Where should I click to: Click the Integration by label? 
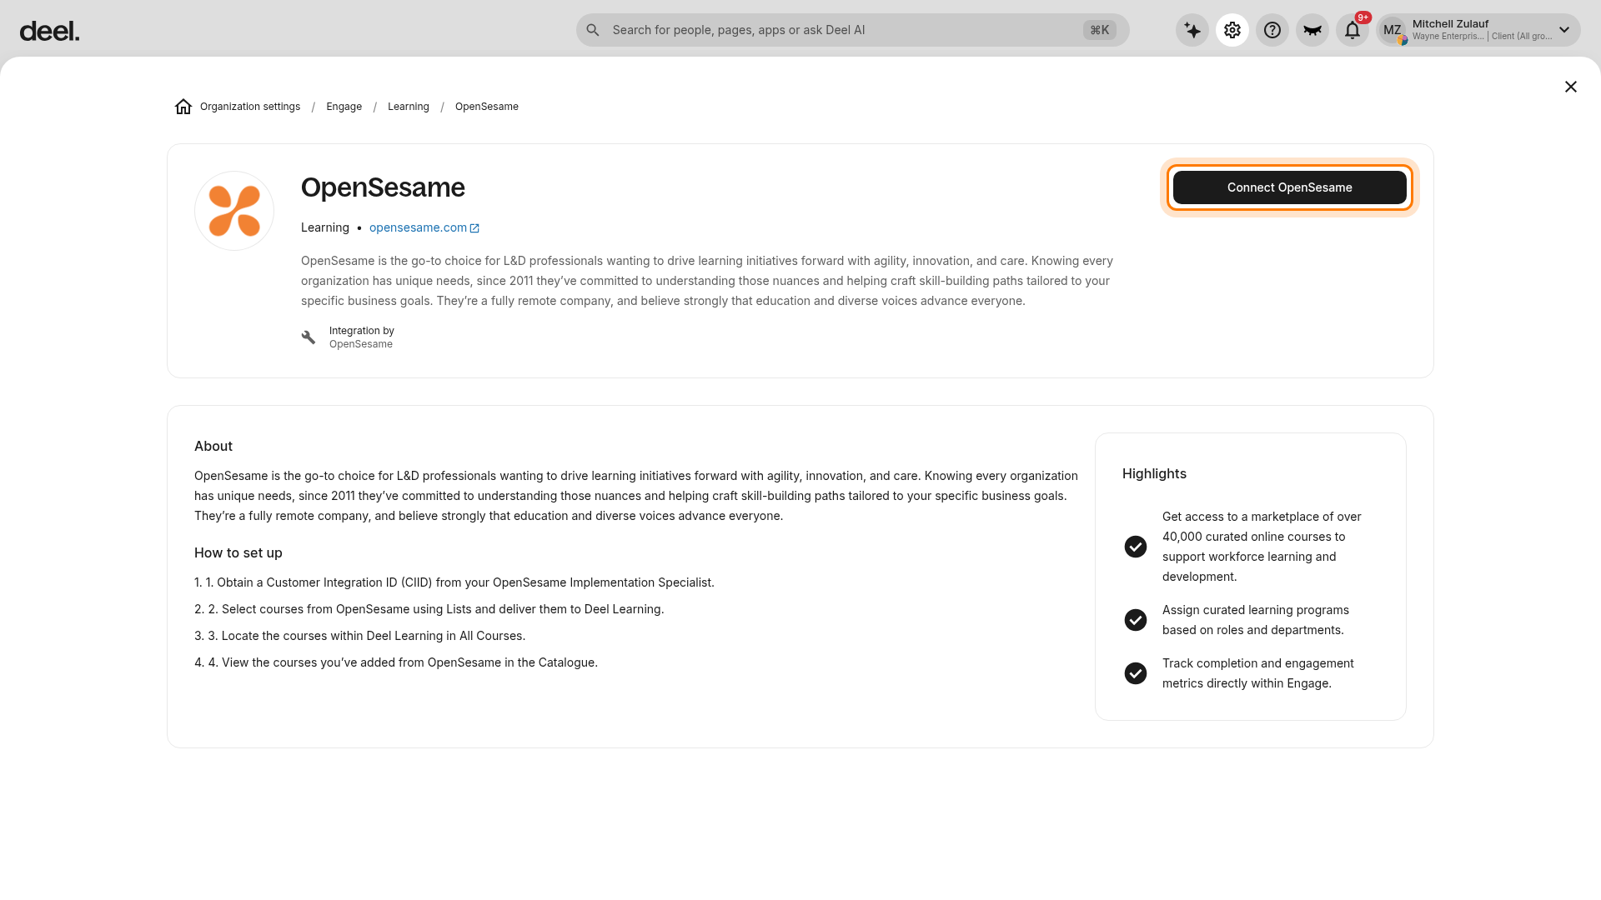(362, 331)
